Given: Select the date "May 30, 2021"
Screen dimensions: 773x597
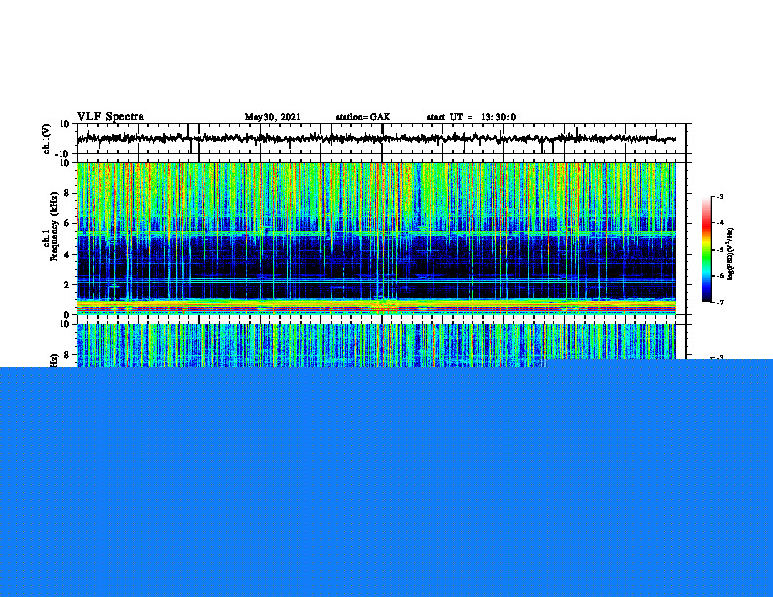Looking at the screenshot, I should click(272, 117).
